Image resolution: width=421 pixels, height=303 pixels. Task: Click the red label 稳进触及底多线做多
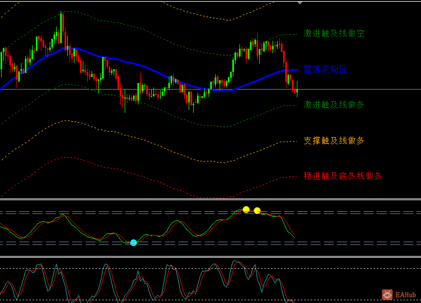(x=343, y=176)
